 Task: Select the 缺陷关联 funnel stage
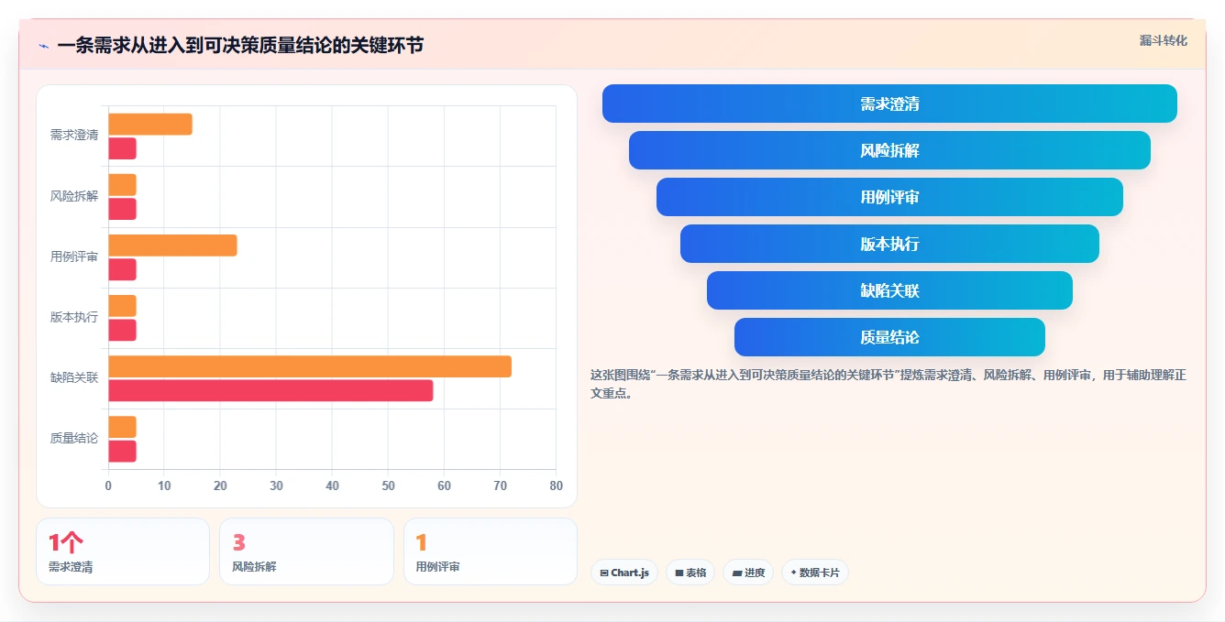coord(889,290)
